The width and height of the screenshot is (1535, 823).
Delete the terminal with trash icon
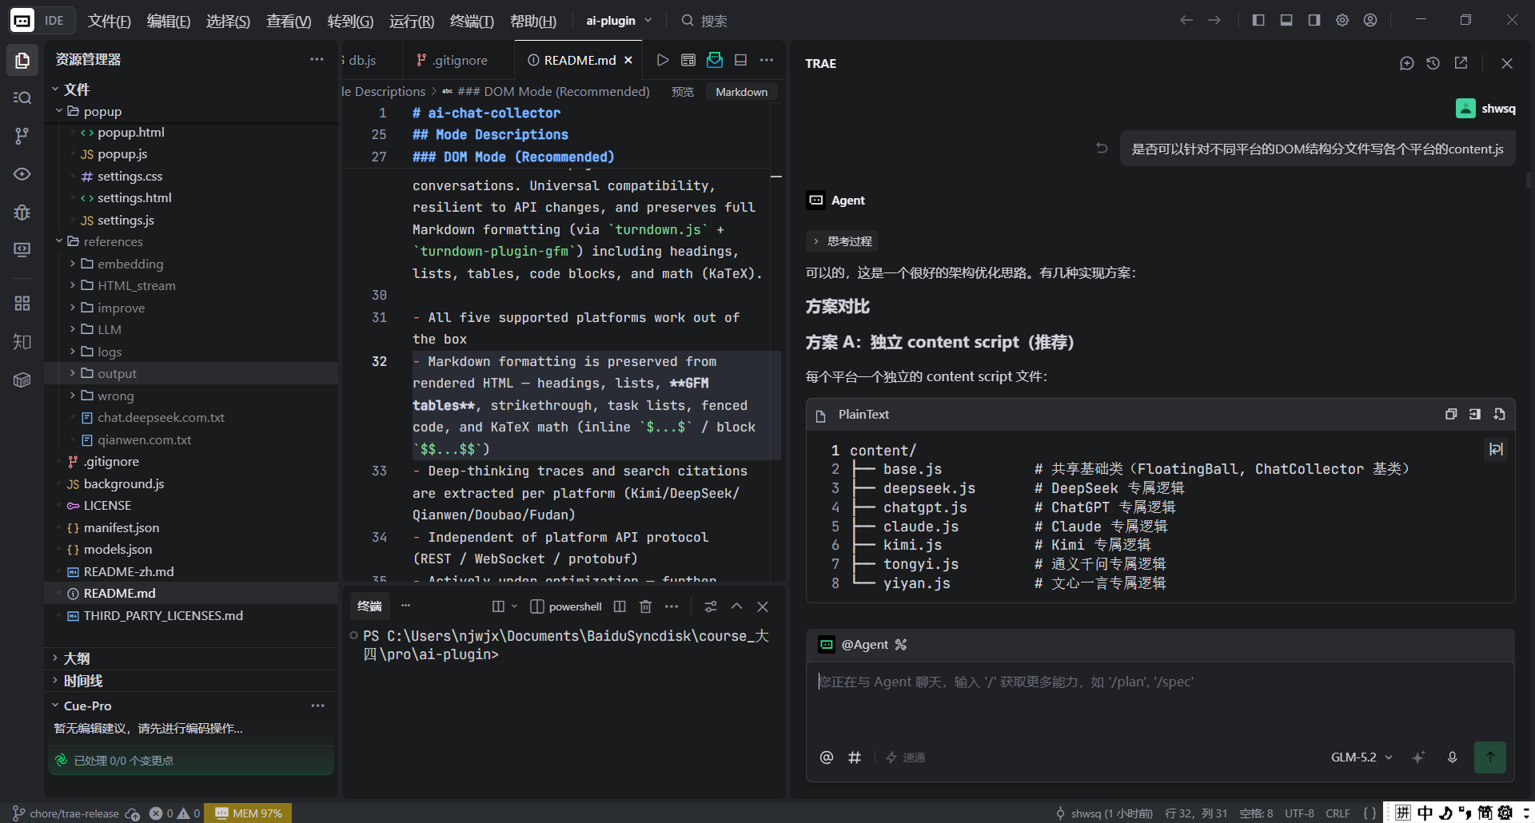point(646,606)
